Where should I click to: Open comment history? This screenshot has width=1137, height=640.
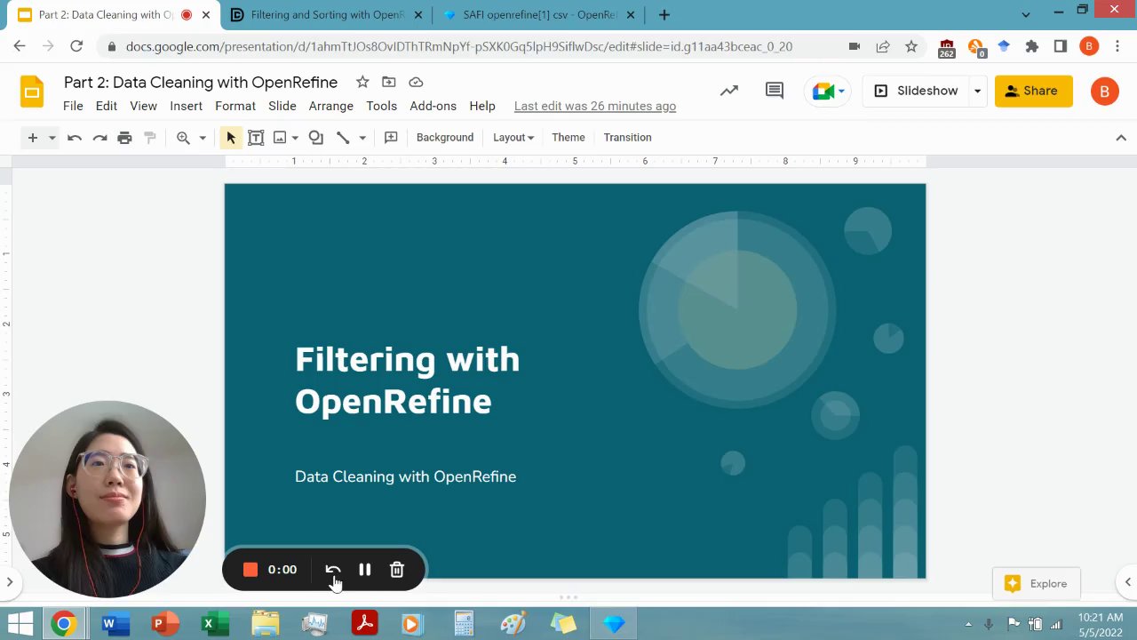775,91
